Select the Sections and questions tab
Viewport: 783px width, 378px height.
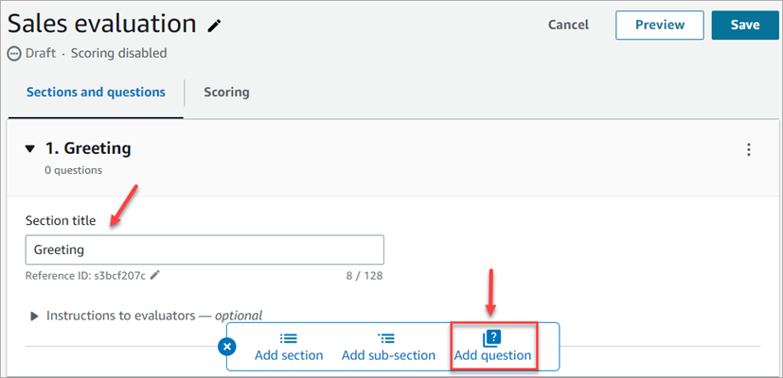click(96, 93)
